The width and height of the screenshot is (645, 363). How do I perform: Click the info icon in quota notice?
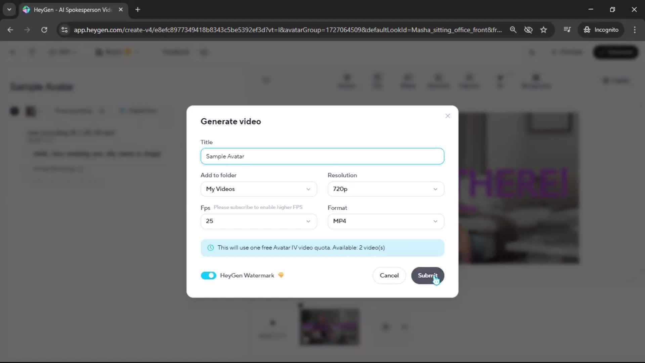pos(211,248)
